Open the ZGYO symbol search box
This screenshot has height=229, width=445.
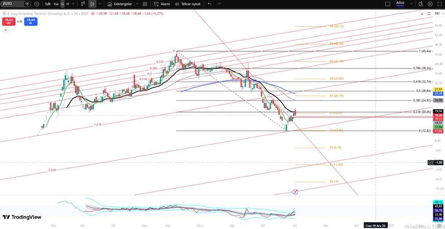16,4
